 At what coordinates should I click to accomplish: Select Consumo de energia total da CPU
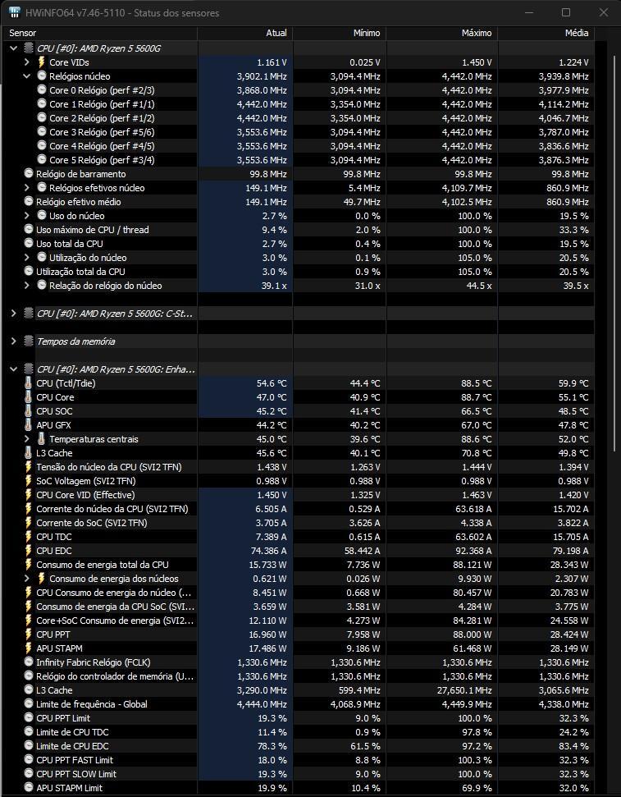[299, 565]
